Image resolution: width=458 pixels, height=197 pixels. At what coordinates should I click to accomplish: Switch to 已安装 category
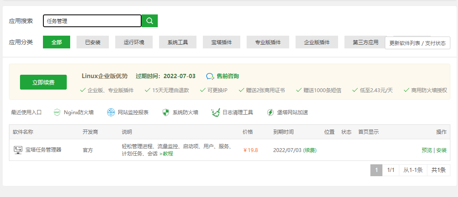pos(93,42)
